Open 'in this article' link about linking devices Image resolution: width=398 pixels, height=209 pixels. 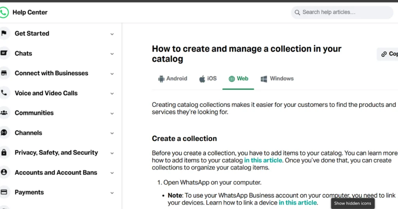coord(298,203)
